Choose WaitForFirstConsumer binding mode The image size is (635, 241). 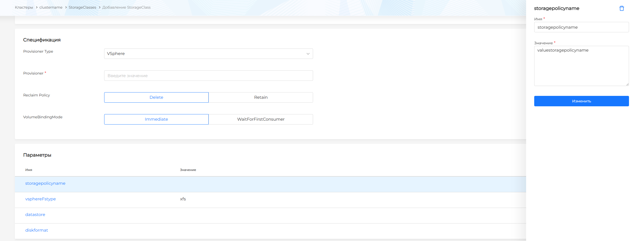(x=261, y=119)
